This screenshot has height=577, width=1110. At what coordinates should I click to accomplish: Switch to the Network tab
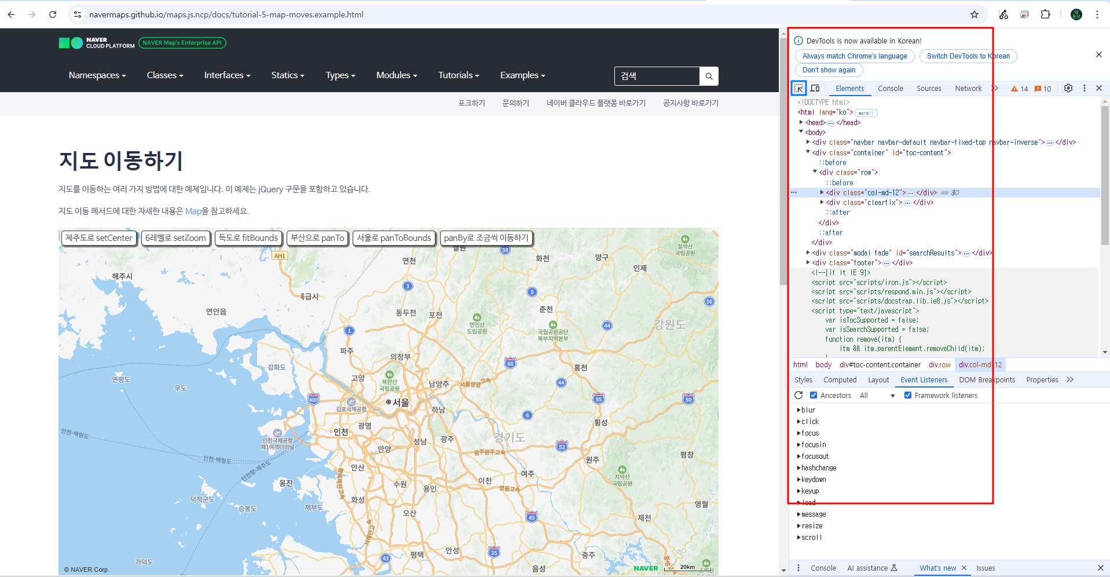[968, 89]
